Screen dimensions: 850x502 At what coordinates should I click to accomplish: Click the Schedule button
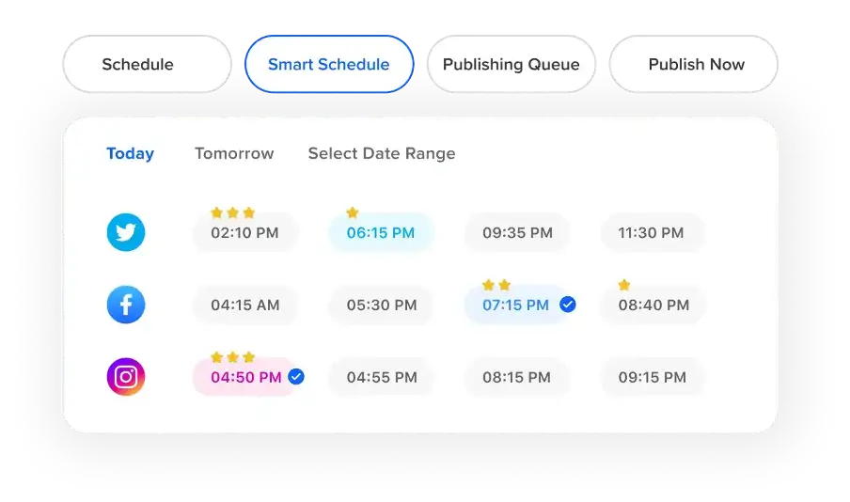point(147,64)
